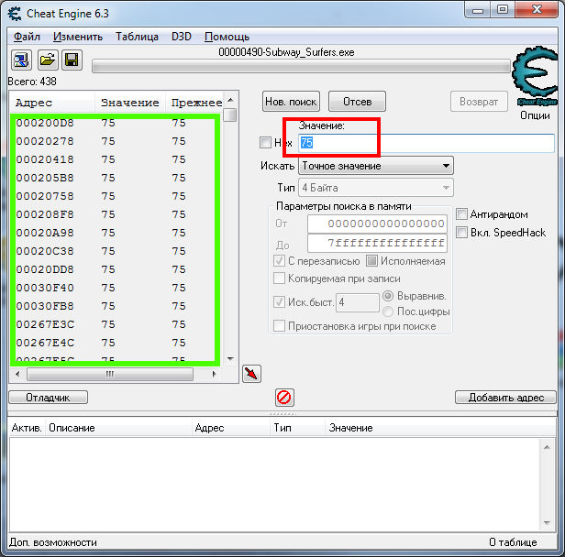Enable Вкл. SpeedHack checkbox
The height and width of the screenshot is (557, 565).
pos(461,232)
